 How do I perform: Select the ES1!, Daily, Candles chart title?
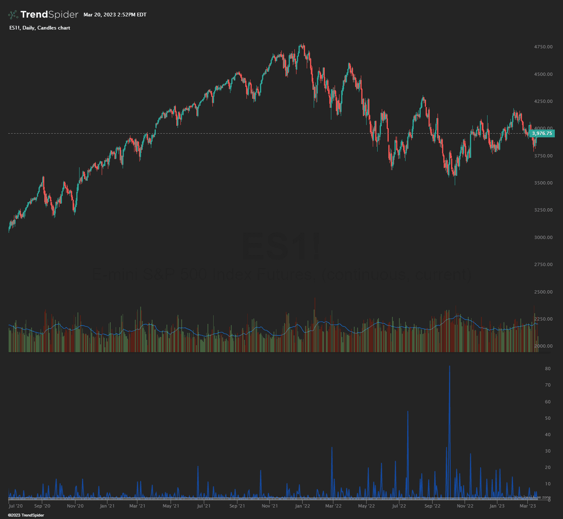[39, 28]
